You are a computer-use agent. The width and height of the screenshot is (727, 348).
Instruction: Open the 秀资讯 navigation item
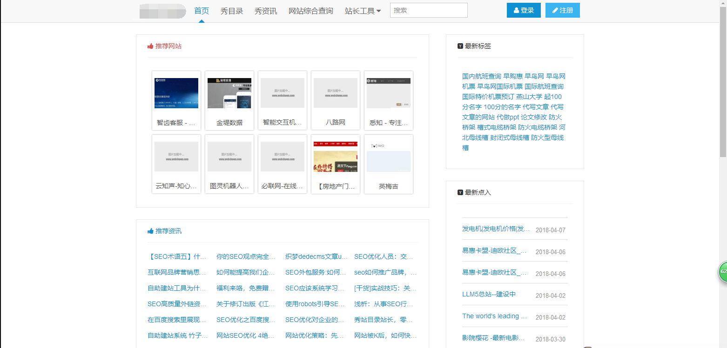point(266,11)
